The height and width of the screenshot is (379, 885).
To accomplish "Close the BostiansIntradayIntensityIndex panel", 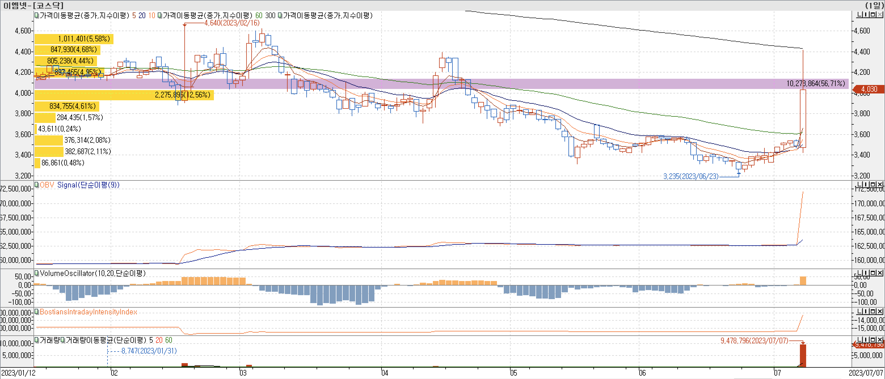I will (880, 311).
